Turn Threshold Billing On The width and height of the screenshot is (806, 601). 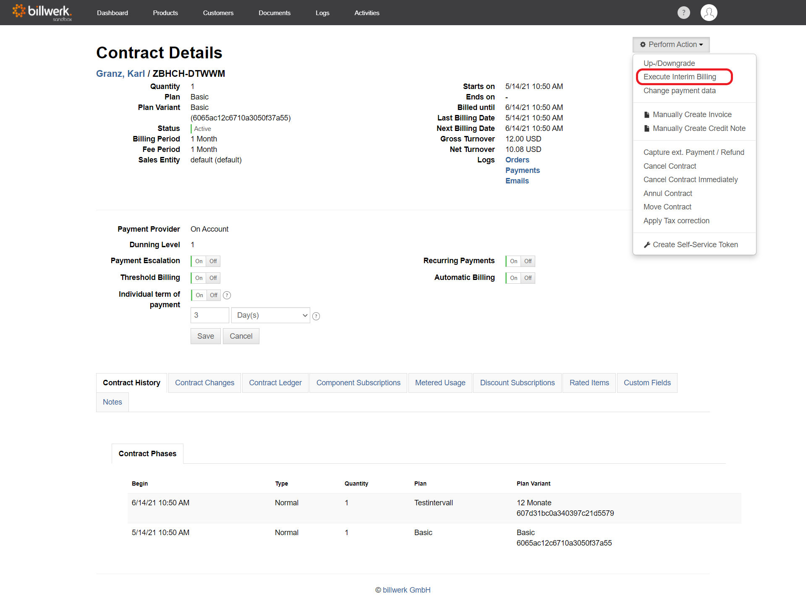click(199, 278)
